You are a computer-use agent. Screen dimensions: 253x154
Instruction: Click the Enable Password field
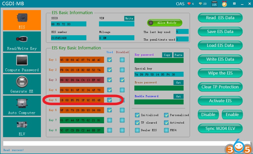pyautogui.click(x=159, y=102)
